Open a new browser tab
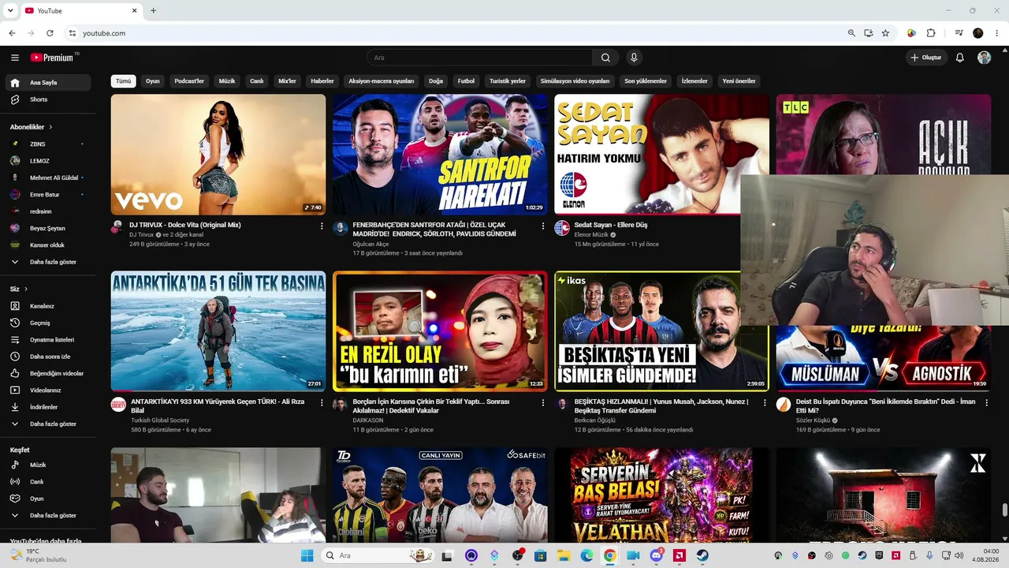 [153, 11]
